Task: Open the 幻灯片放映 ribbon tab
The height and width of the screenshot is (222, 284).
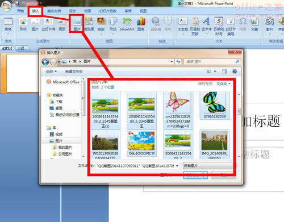Action: point(108,11)
